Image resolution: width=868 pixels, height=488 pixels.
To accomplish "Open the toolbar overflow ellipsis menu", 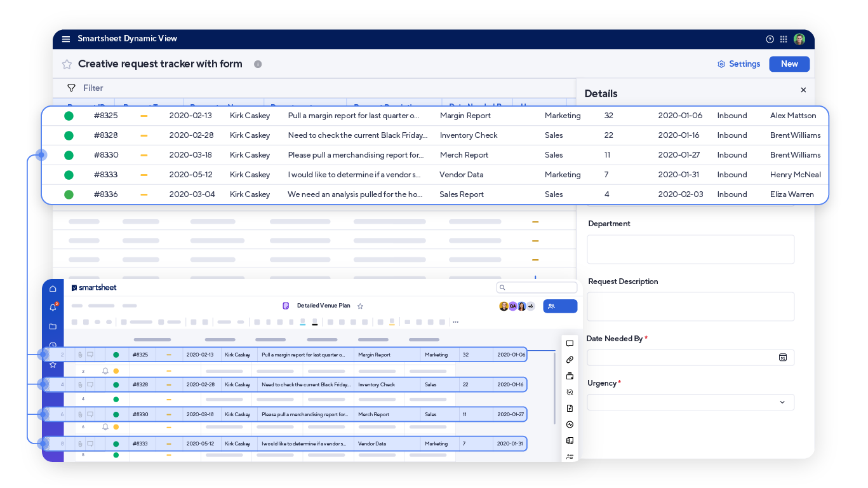I will (455, 322).
